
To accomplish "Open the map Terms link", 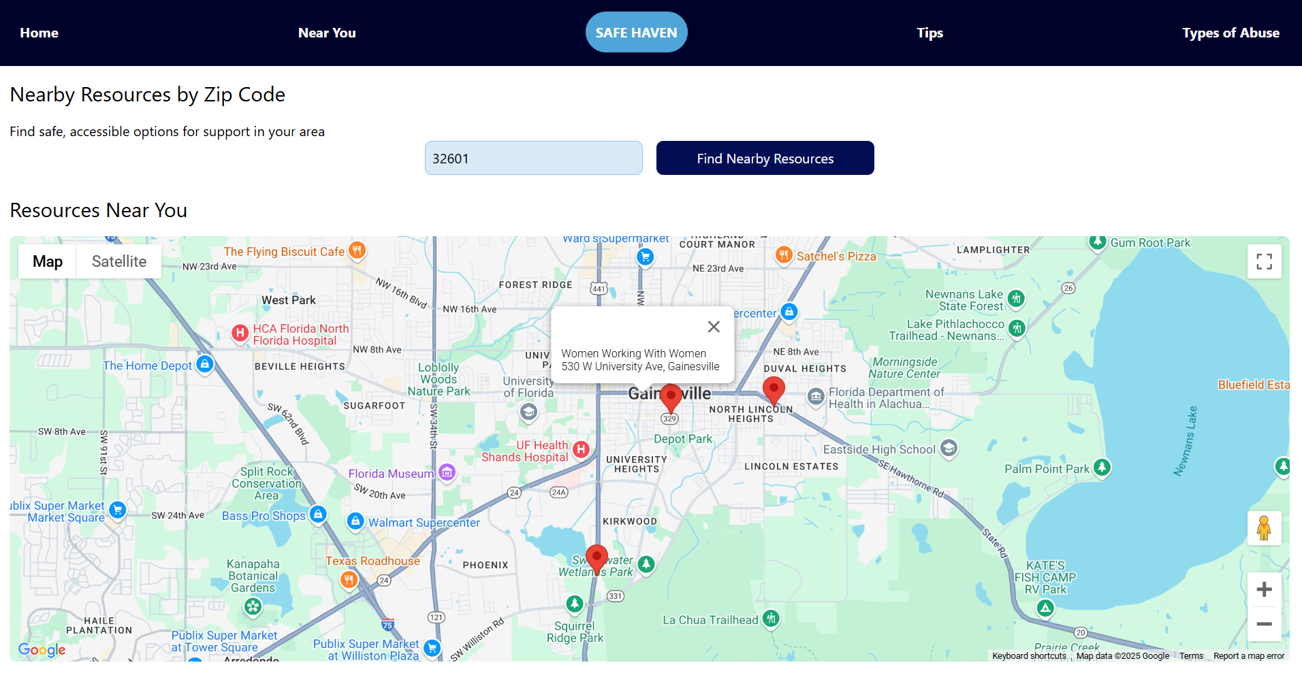I will pyautogui.click(x=1191, y=656).
